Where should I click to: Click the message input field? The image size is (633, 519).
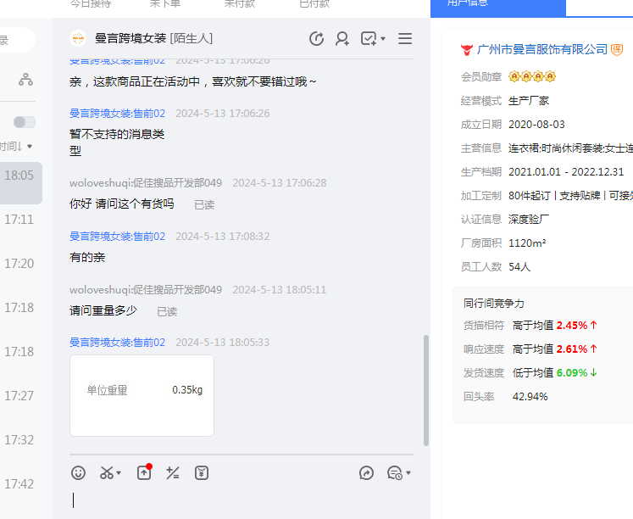(242, 501)
